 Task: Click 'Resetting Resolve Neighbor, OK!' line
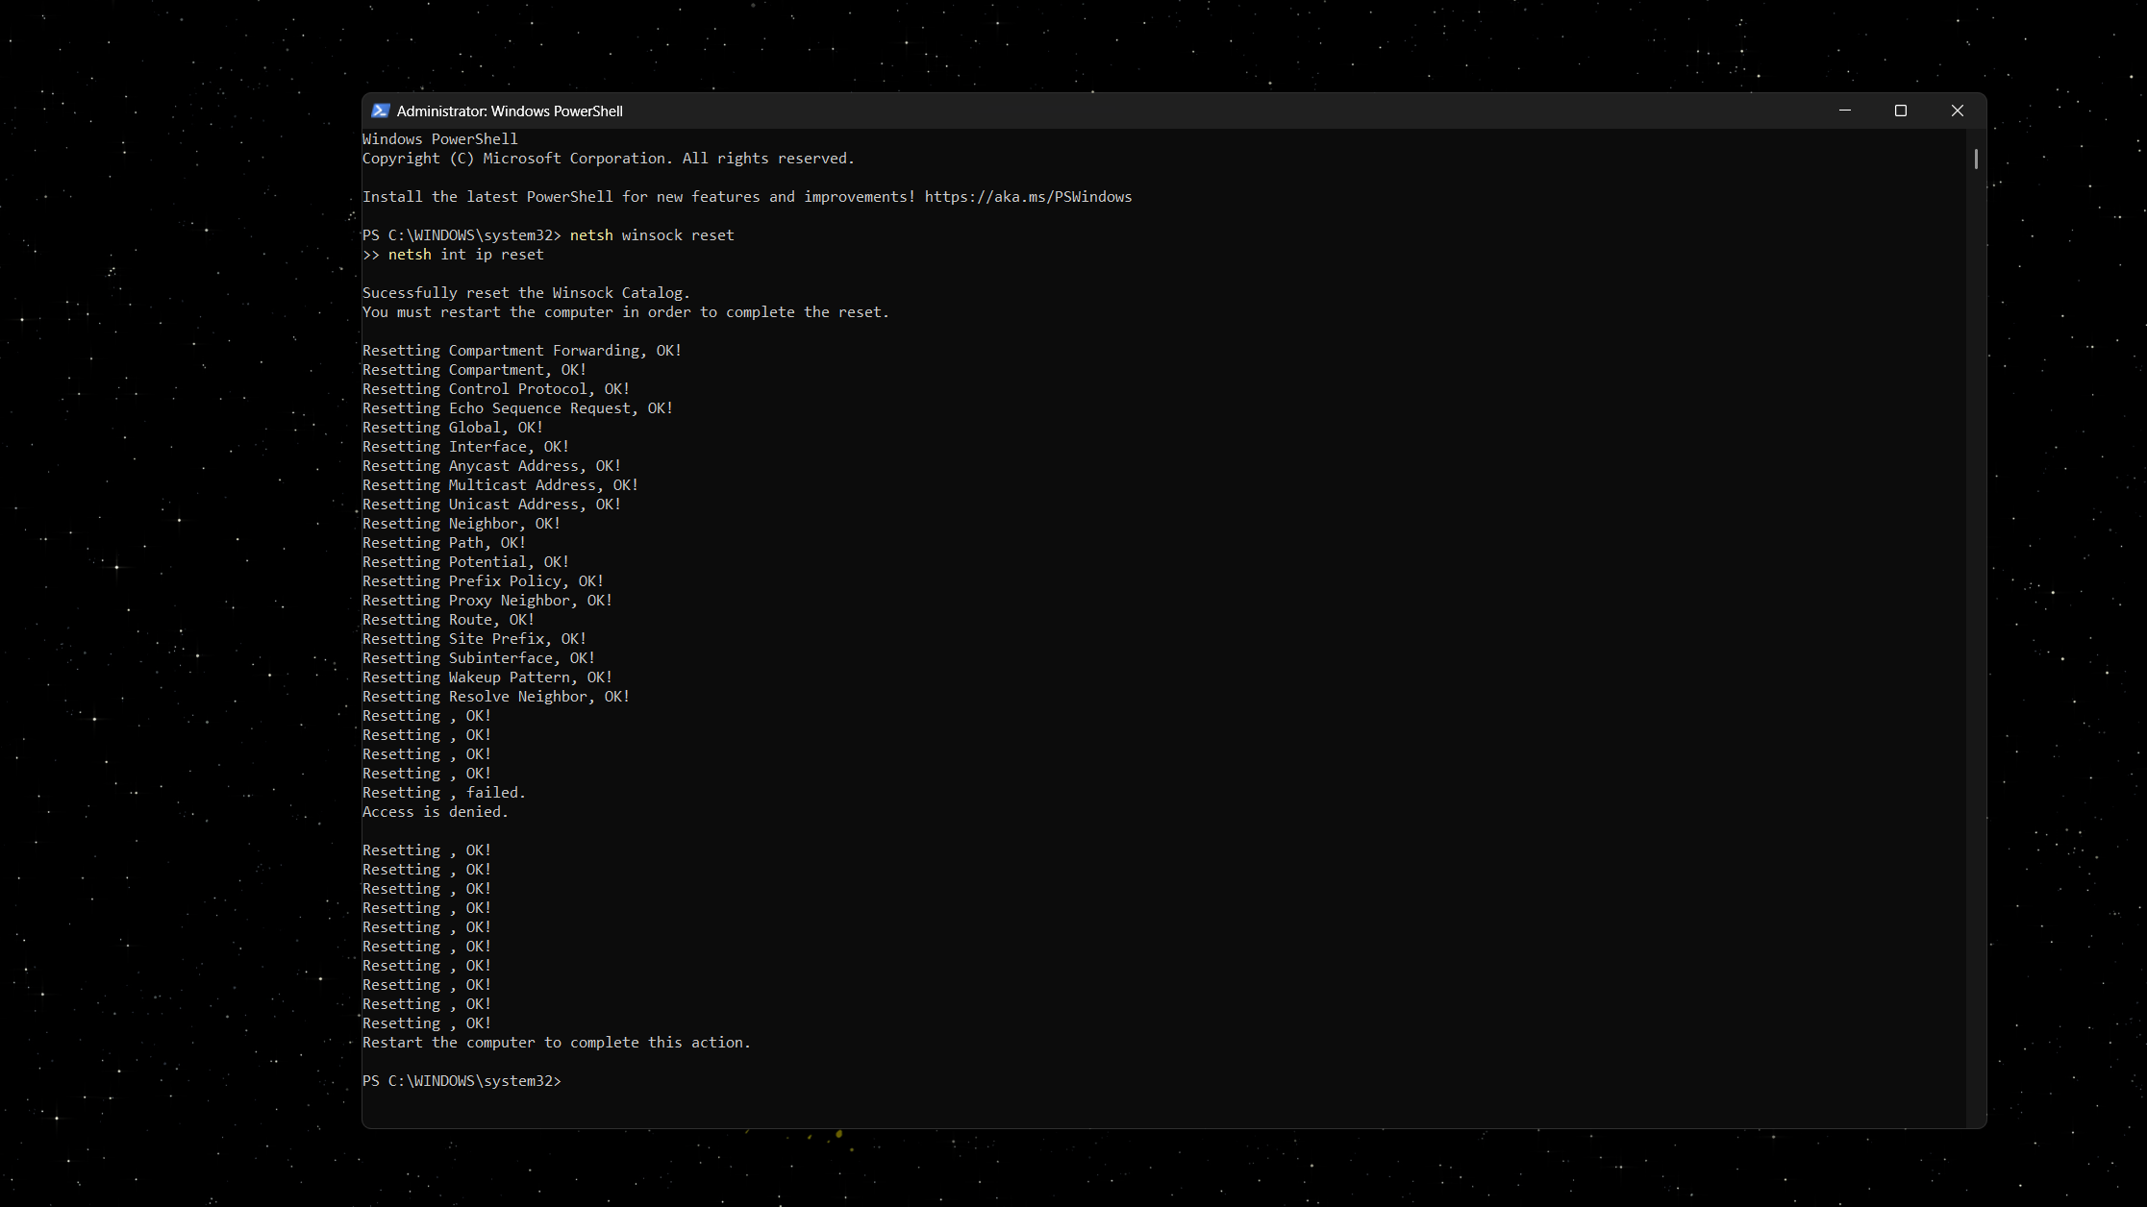(x=496, y=697)
